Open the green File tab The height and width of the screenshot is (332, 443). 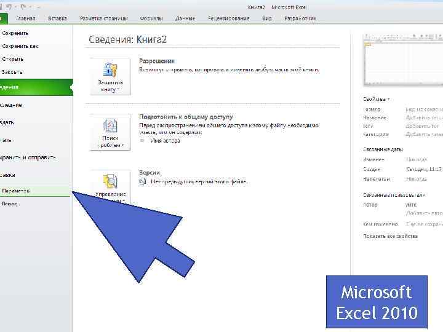click(4, 18)
